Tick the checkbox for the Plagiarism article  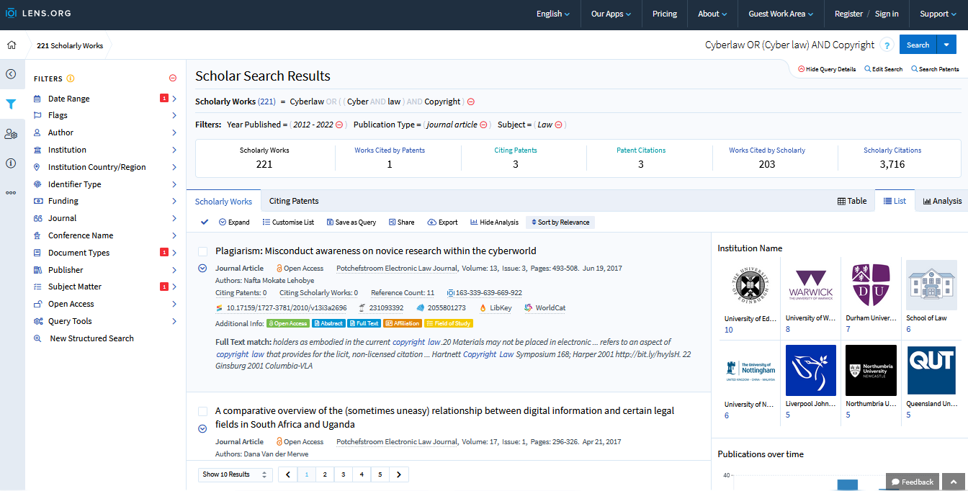202,251
